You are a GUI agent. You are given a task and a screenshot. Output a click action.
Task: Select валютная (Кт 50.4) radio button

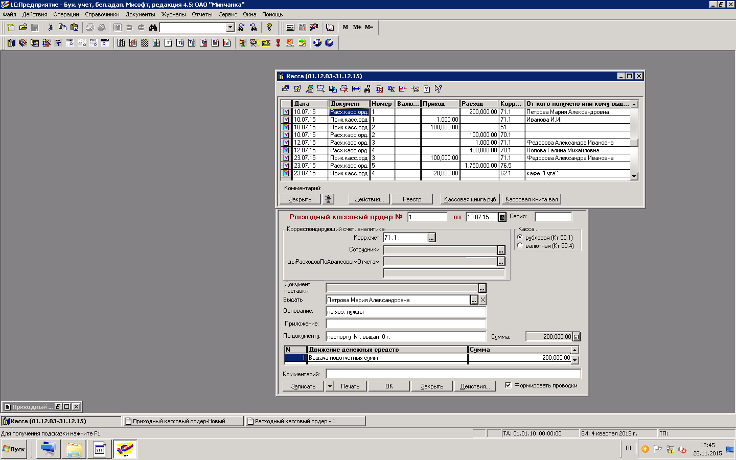click(520, 246)
